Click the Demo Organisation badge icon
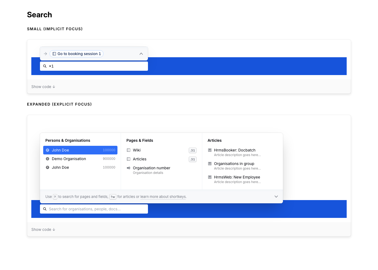 (48, 159)
